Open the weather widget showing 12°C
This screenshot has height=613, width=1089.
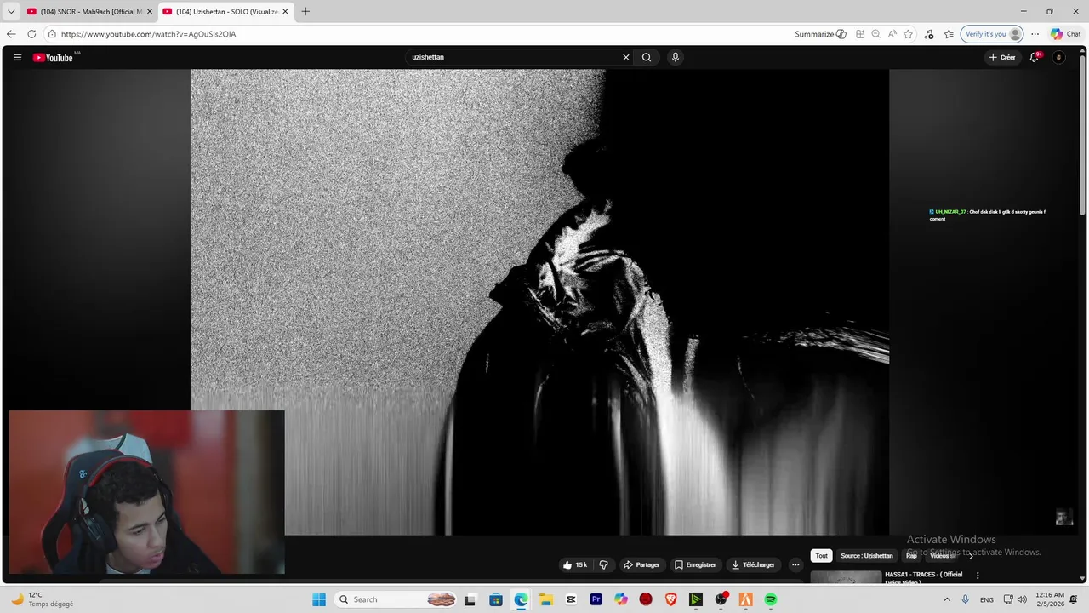point(43,599)
